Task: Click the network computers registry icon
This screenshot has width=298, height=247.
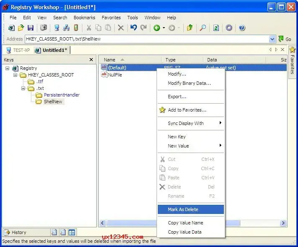Action: (x=66, y=28)
